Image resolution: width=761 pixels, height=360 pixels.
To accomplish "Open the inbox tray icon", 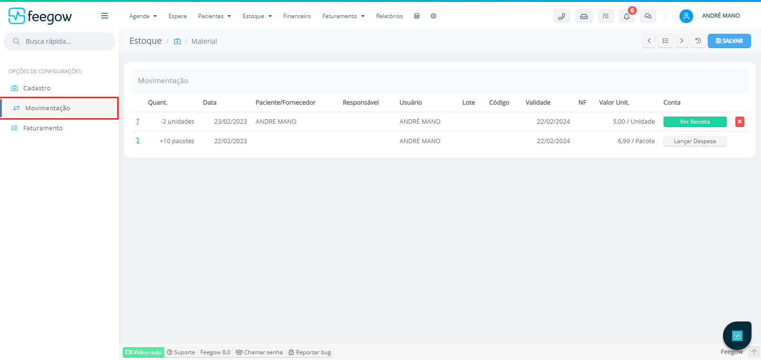I will click(584, 16).
